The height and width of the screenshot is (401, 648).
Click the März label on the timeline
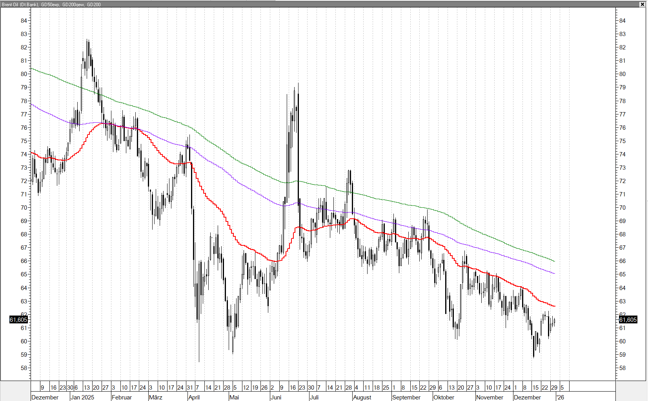tap(155, 397)
